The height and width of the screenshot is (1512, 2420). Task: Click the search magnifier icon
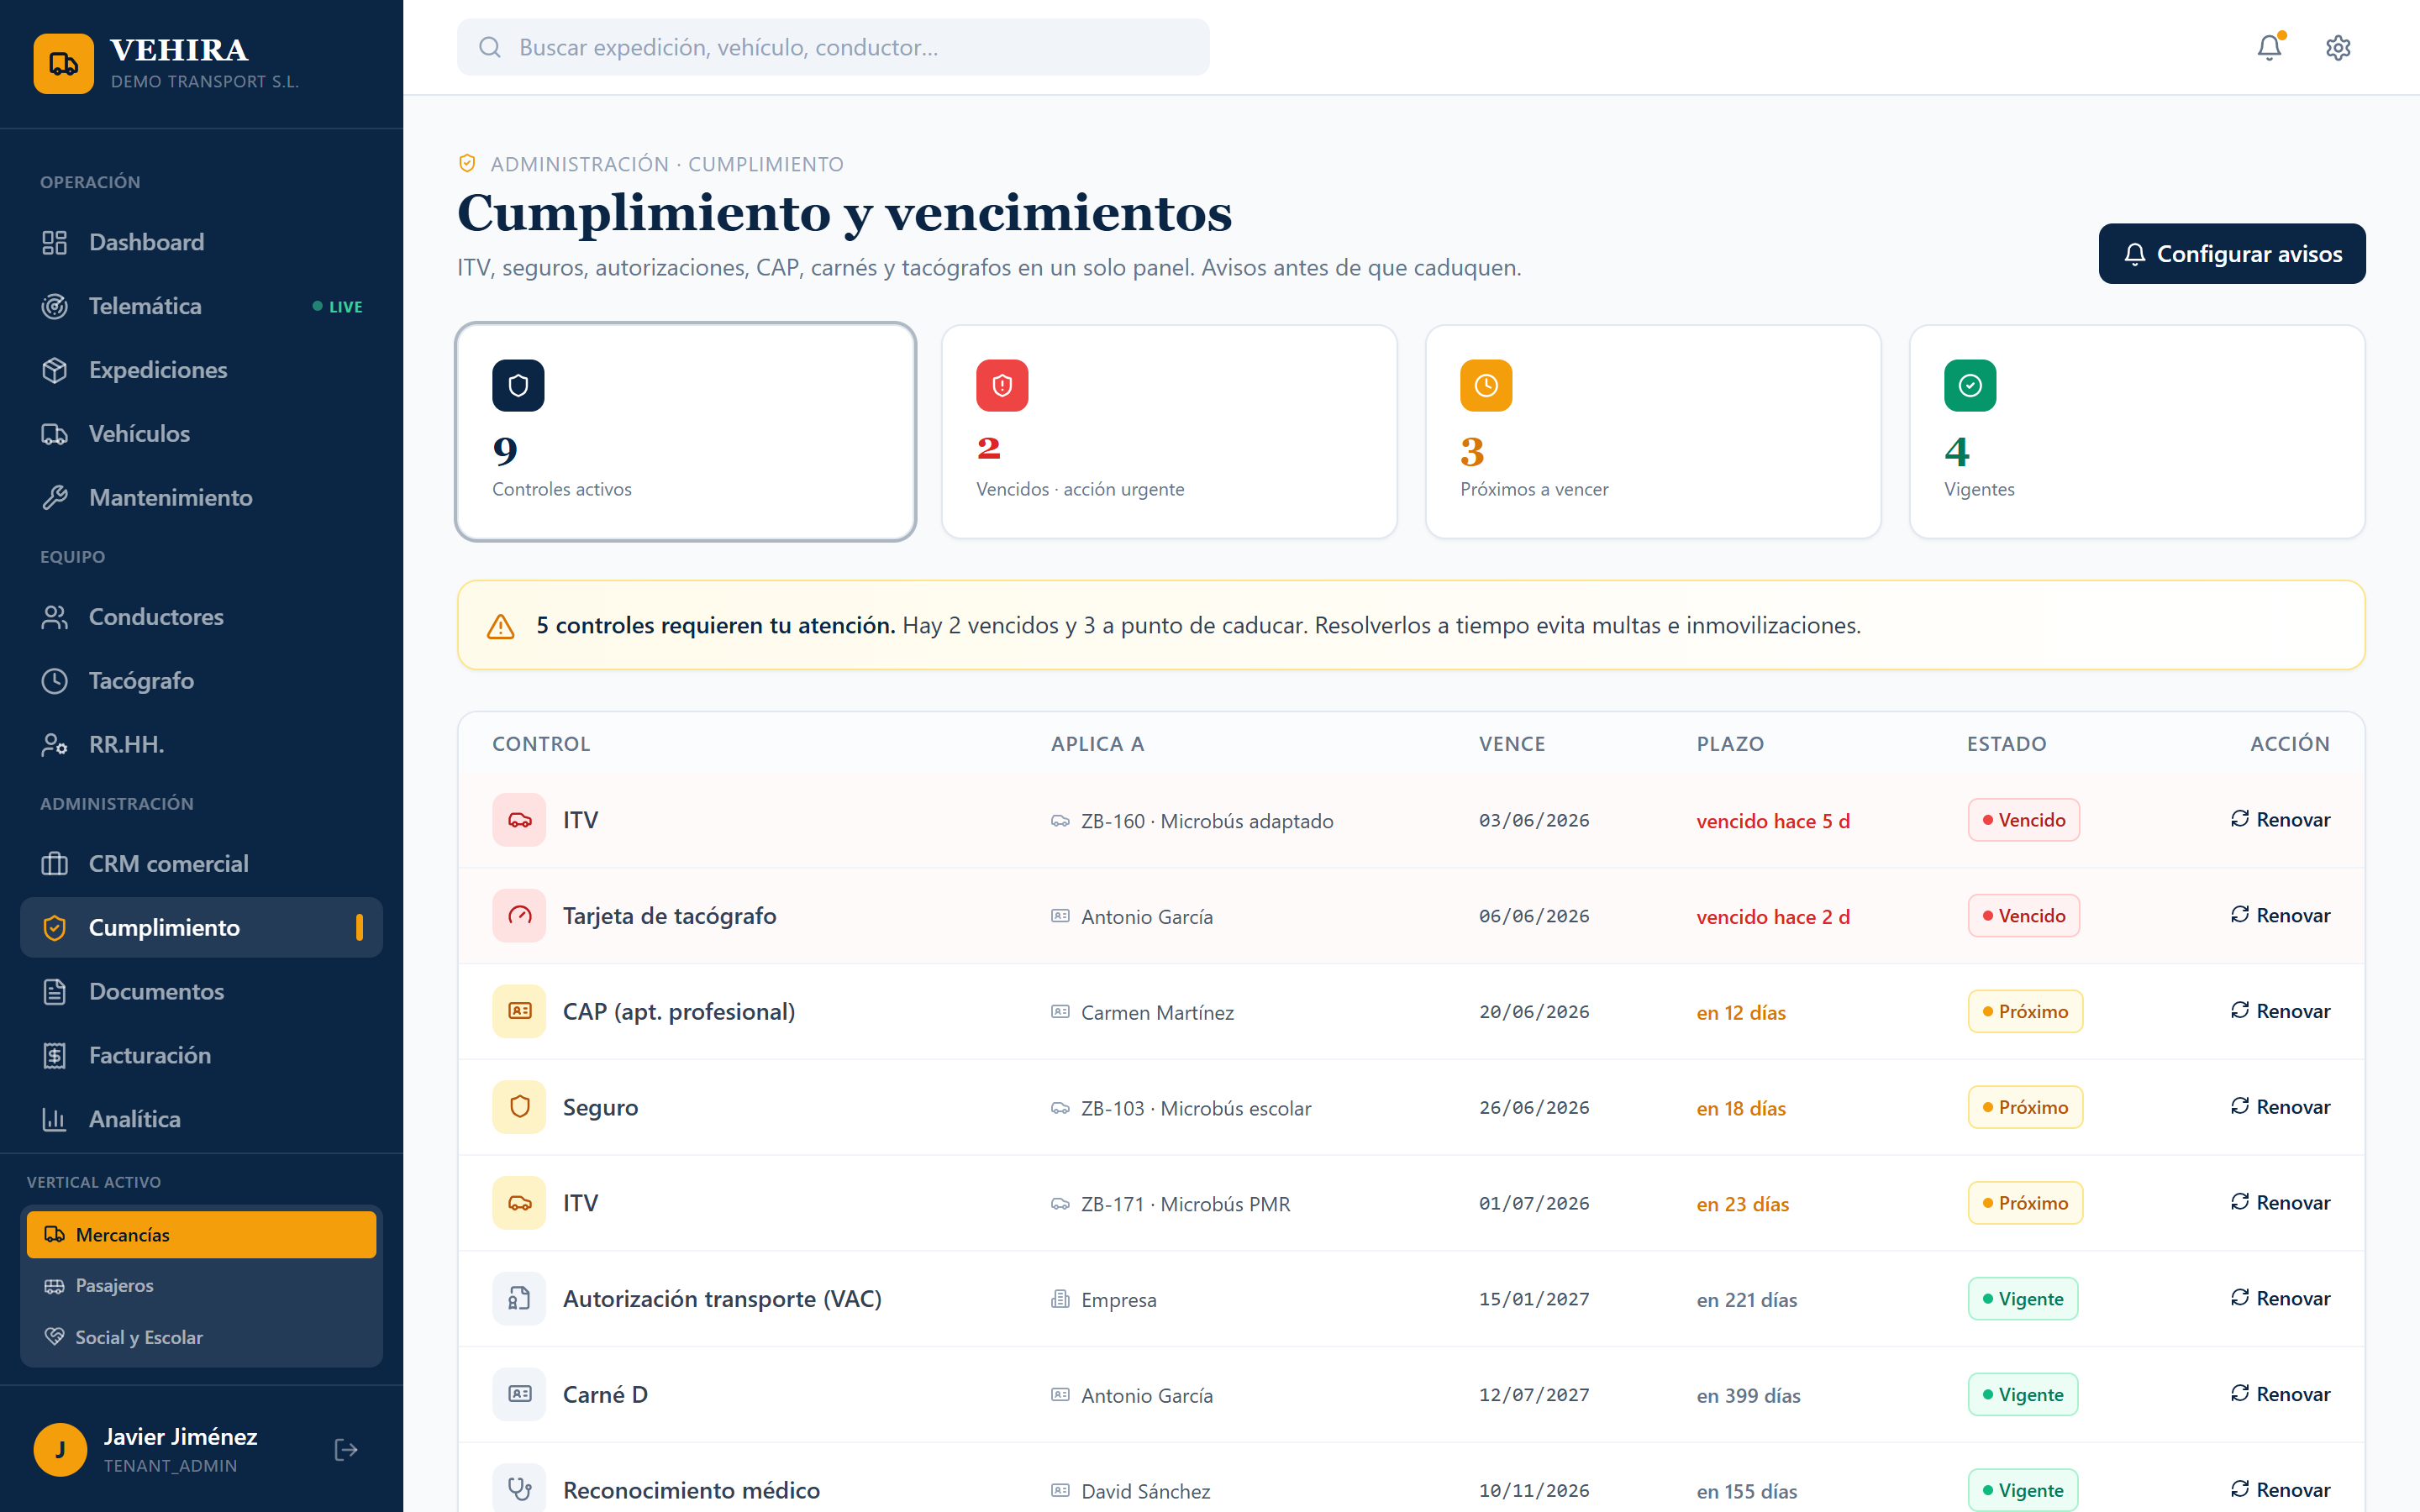coord(489,47)
